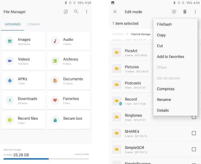Image resolution: width=201 pixels, height=164 pixels.
Task: Tap the '1 item selected' label
Action: pos(125,24)
